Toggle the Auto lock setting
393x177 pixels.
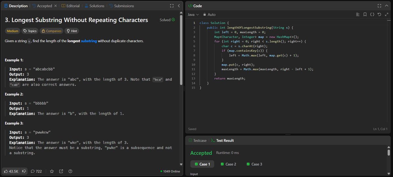[209, 14]
